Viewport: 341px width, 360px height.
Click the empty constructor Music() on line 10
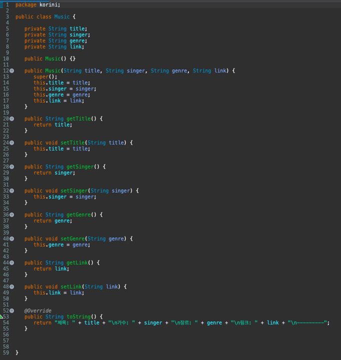coord(55,58)
